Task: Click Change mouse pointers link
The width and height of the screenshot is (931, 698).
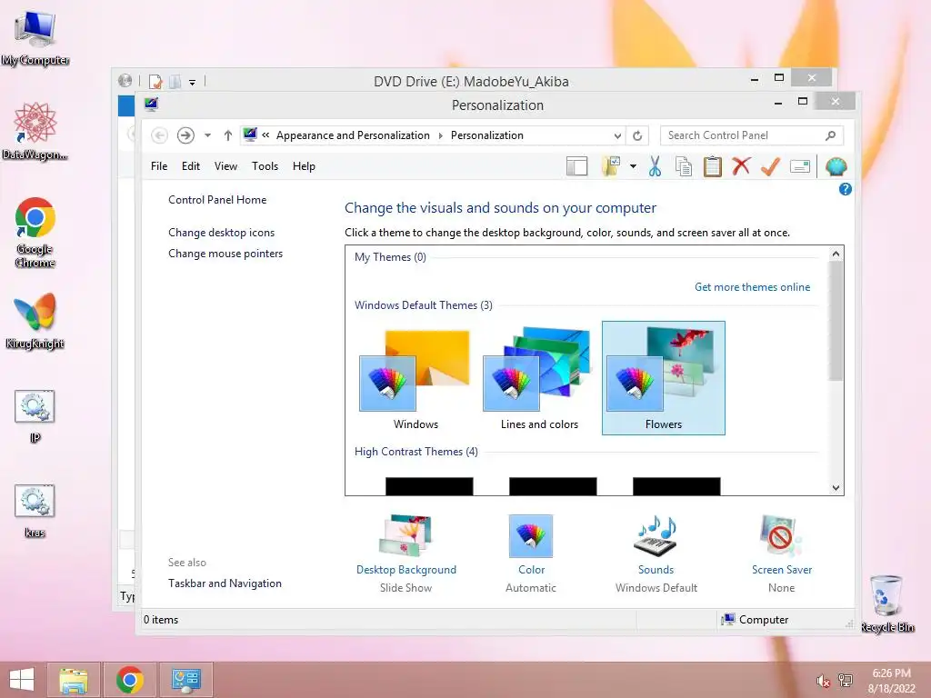Action: click(225, 254)
